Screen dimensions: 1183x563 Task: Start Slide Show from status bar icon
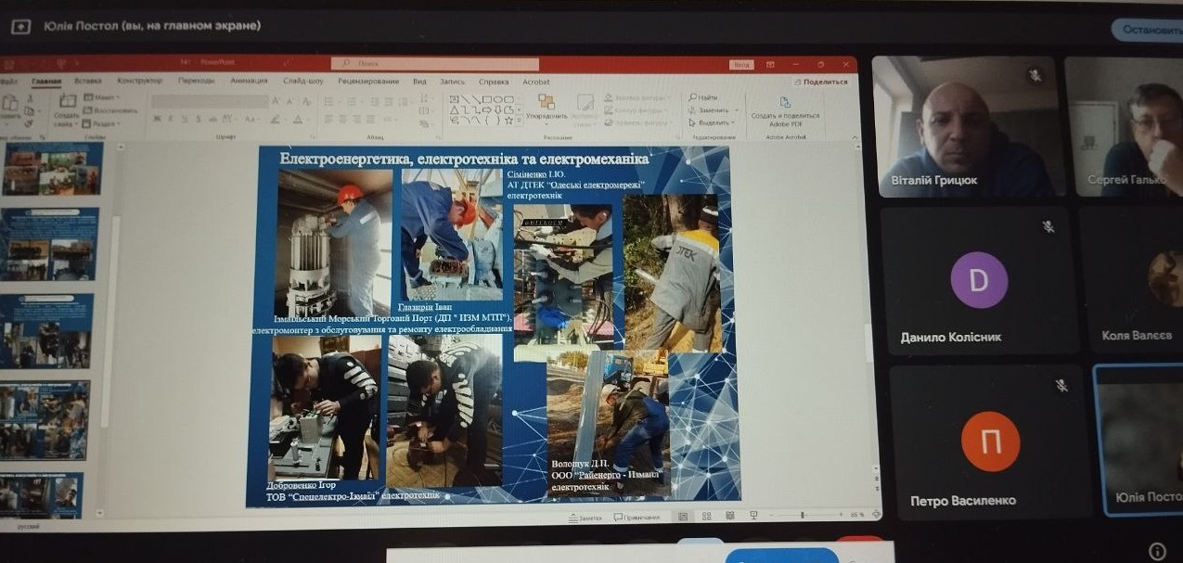pos(753,515)
